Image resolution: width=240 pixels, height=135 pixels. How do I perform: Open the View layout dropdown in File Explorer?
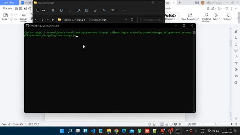114,10
